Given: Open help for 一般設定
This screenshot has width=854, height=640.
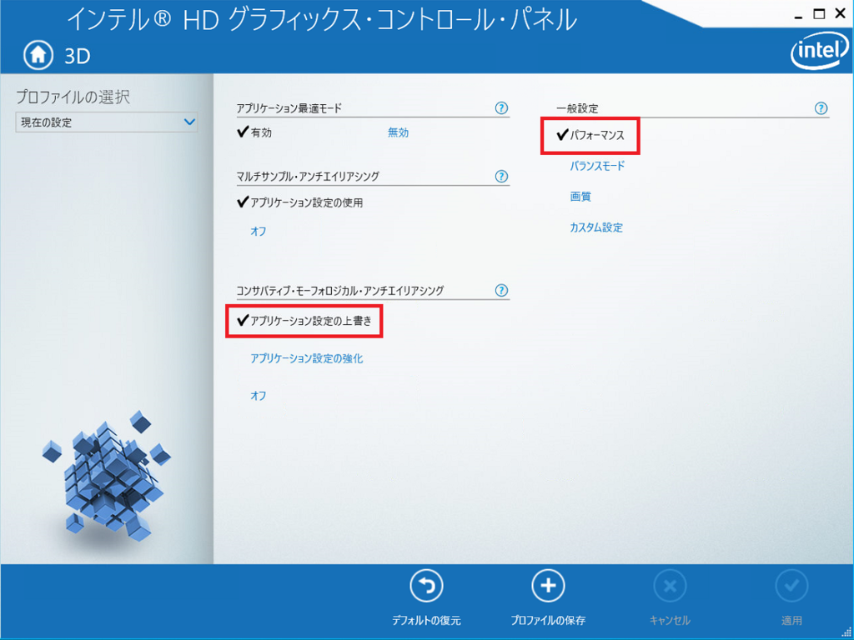Looking at the screenshot, I should [x=821, y=108].
